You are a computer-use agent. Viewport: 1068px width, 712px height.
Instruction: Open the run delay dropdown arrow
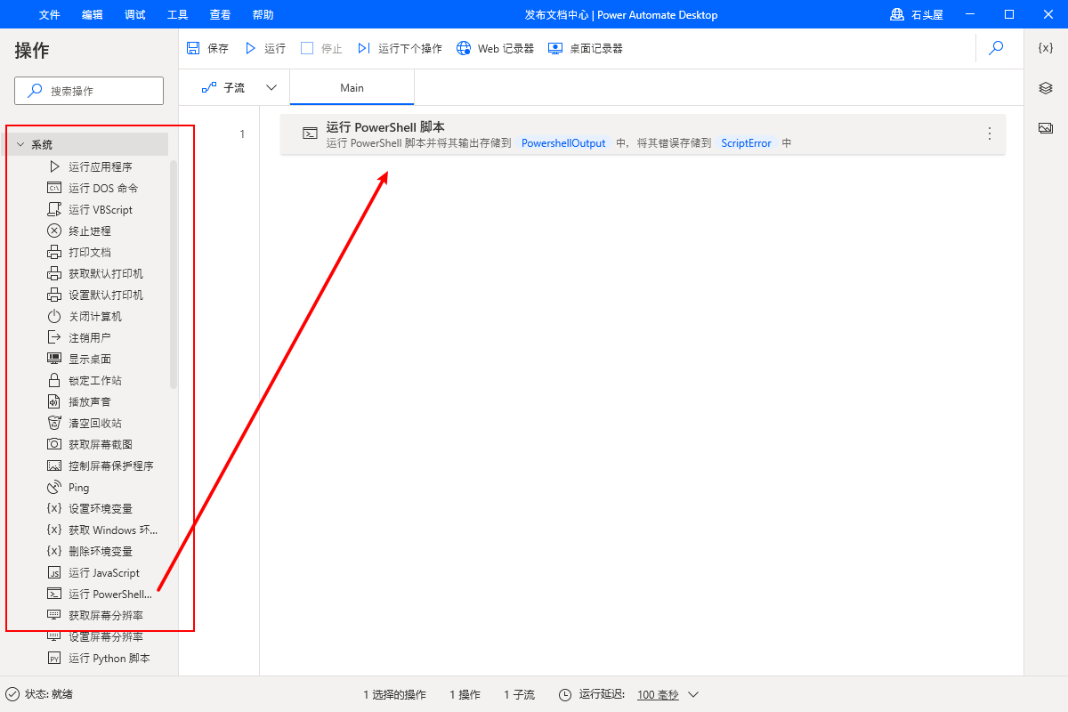[x=693, y=694]
